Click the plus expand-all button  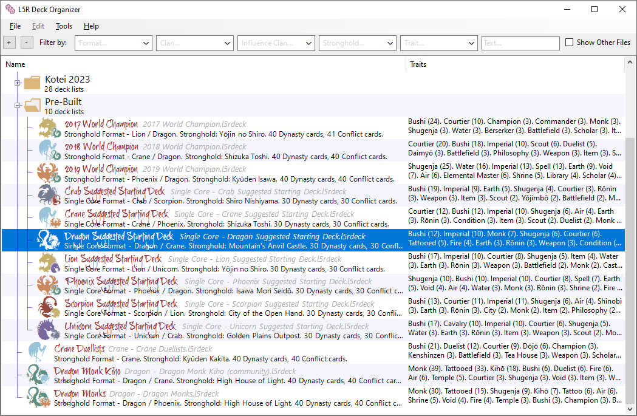[x=9, y=43]
